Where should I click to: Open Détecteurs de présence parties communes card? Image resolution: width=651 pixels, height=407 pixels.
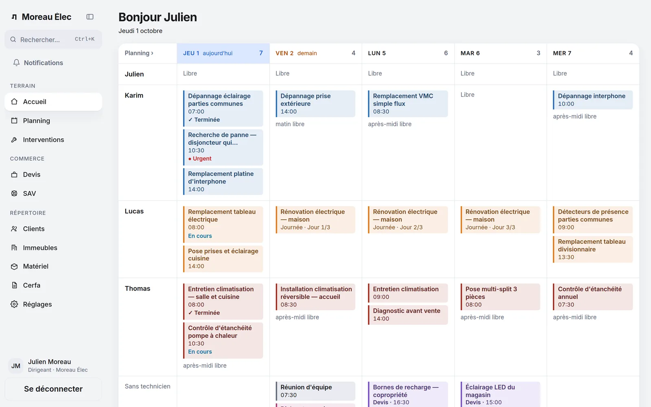593,220
